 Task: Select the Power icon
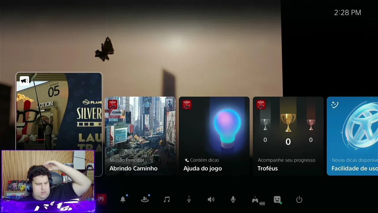pos(299,199)
